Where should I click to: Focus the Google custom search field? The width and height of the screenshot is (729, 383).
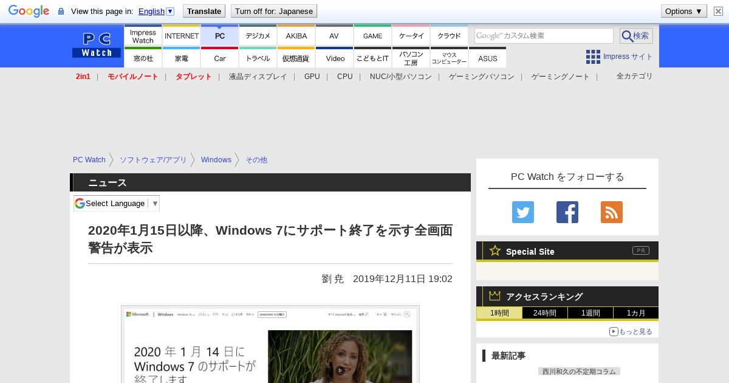point(544,36)
